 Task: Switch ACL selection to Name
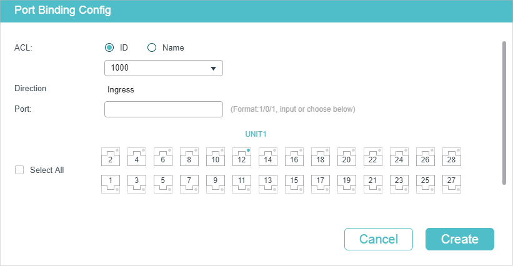[x=151, y=47]
